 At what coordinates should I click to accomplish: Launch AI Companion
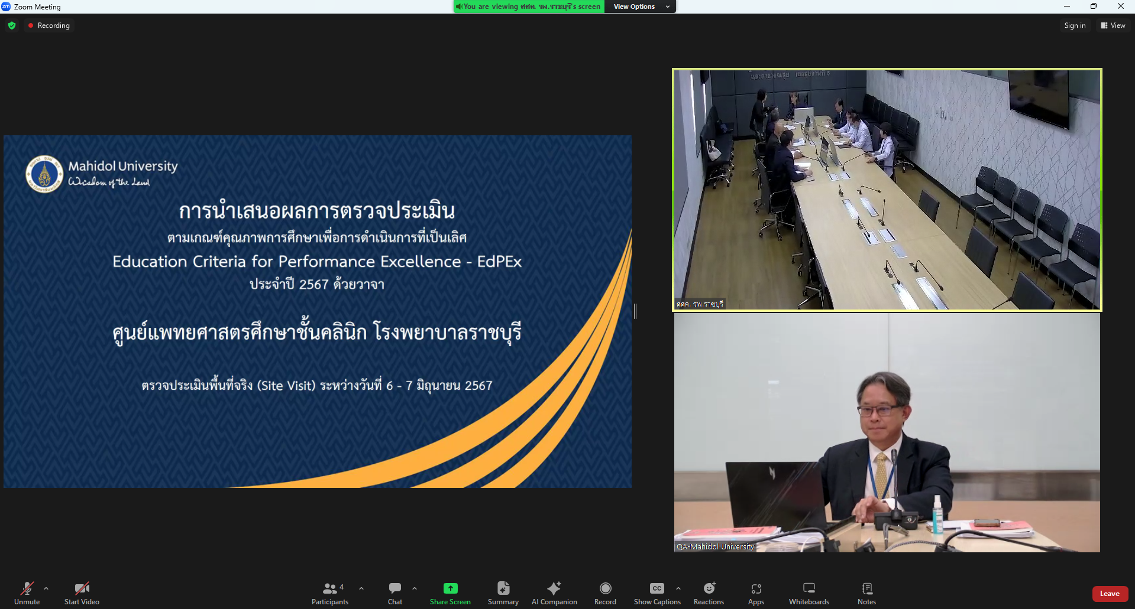coord(554,593)
